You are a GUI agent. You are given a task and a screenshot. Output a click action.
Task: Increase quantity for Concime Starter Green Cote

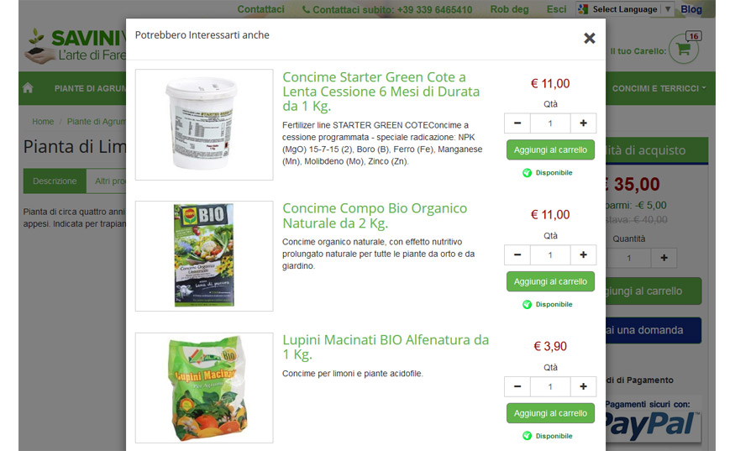583,123
